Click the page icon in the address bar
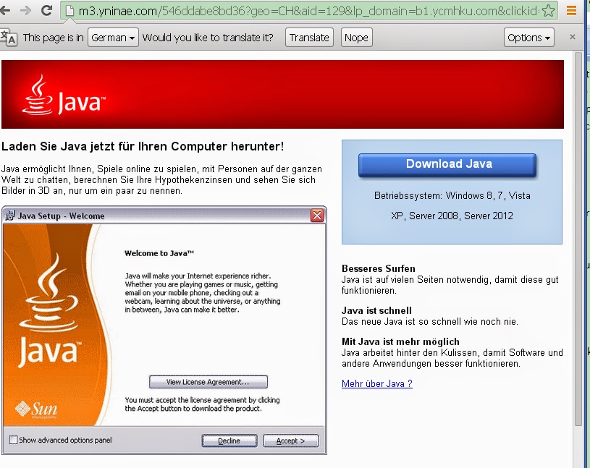This screenshot has width=590, height=468. click(69, 11)
